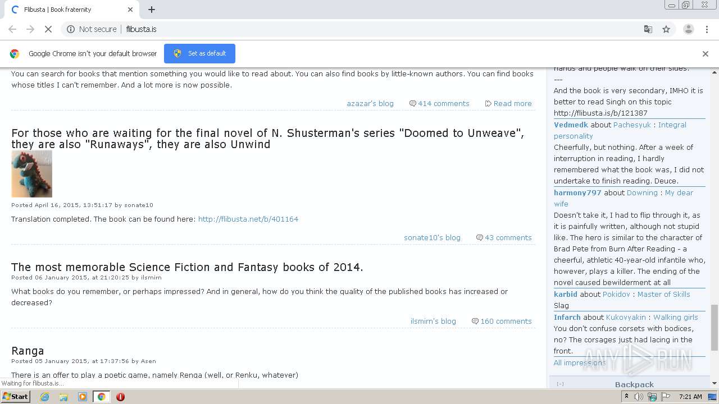Open the 414 comments link
Viewport: 719px width, 404px height.
[x=443, y=103]
